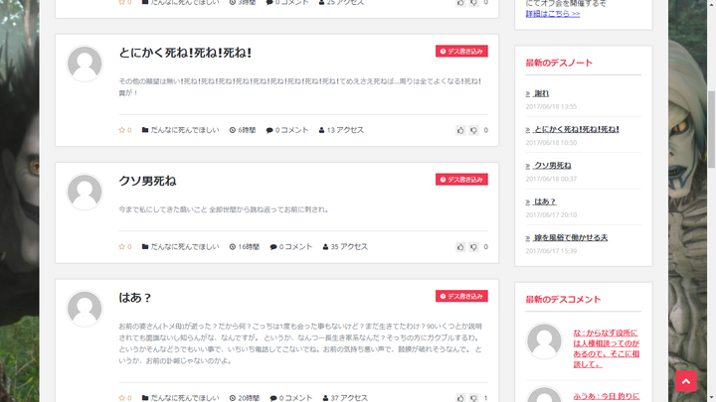Click thumbs up on the 「とにかく死ね!死ね!死ね!」 post
Image resolution: width=716 pixels, height=402 pixels.
click(460, 130)
